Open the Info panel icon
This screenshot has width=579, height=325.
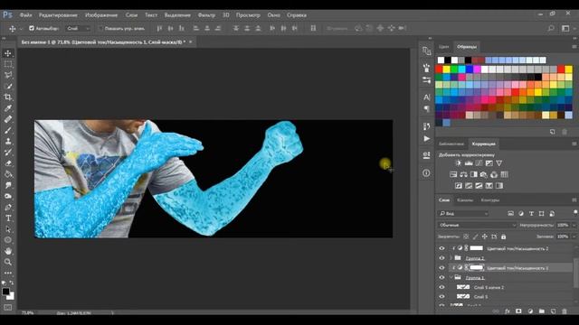click(x=426, y=172)
